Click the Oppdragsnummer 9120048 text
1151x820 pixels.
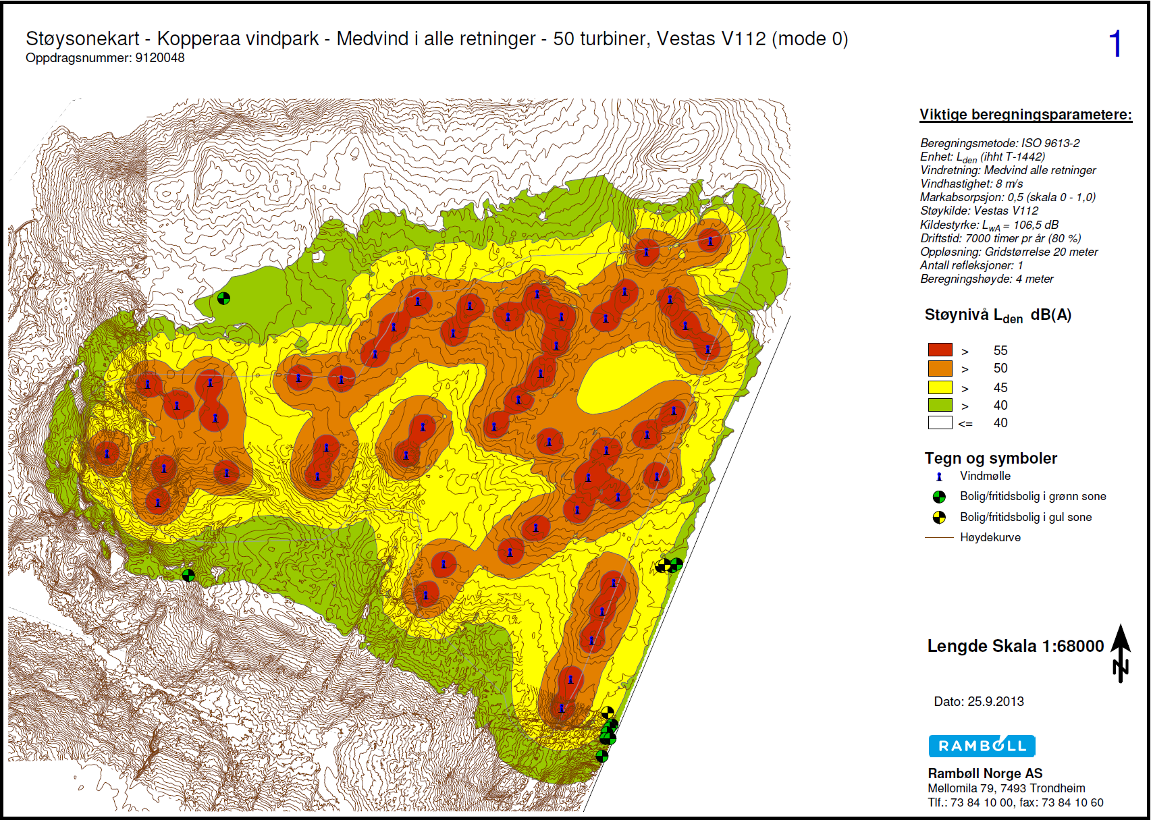(105, 58)
